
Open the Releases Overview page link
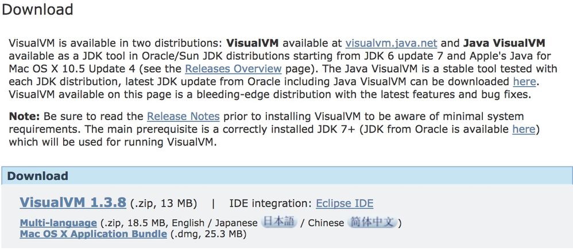233,68
